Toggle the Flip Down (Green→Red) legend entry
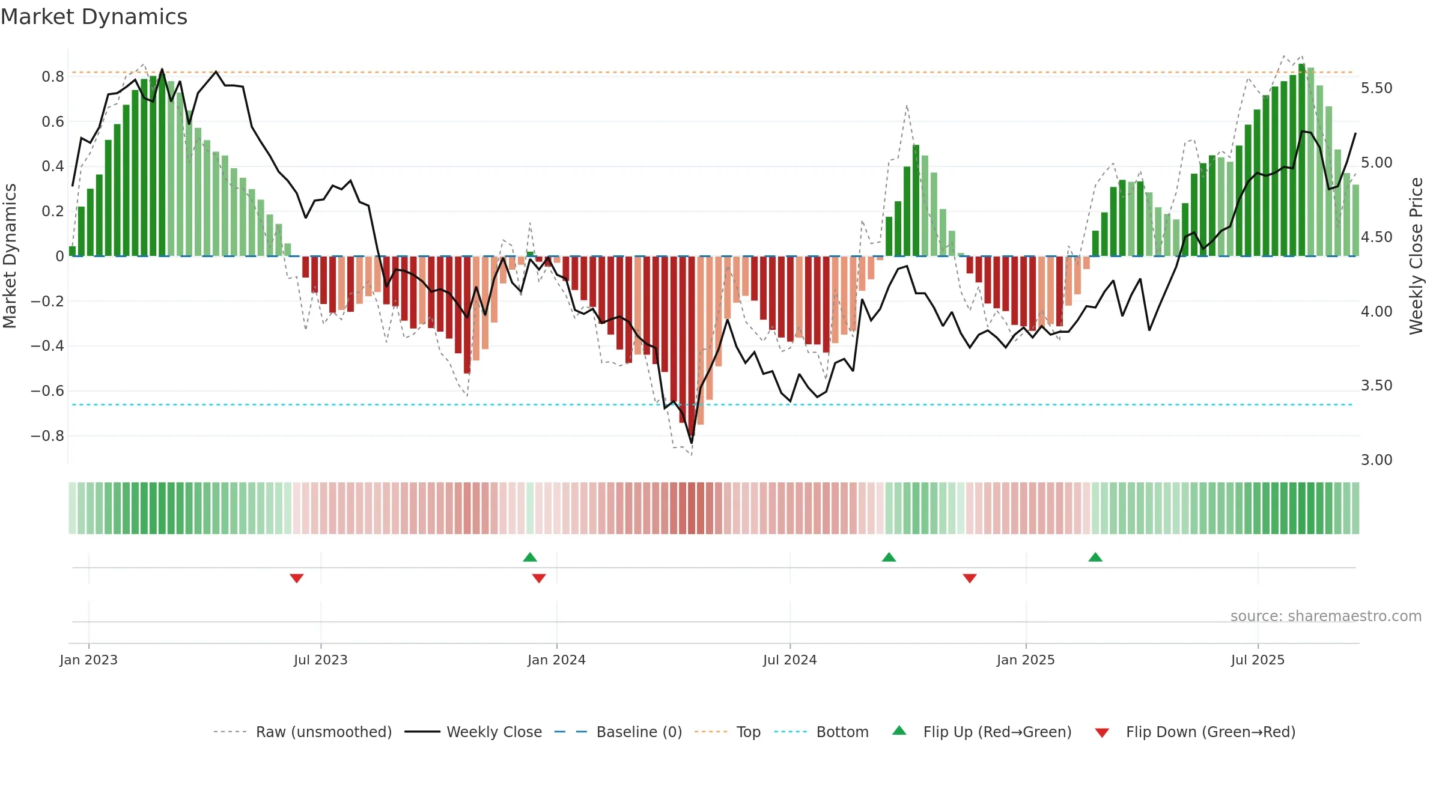 tap(1195, 732)
